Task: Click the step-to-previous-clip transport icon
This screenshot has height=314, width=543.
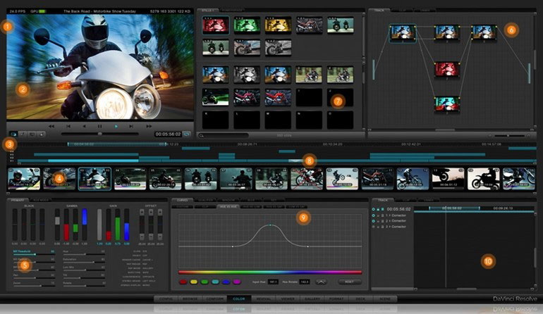Action: tap(68, 126)
